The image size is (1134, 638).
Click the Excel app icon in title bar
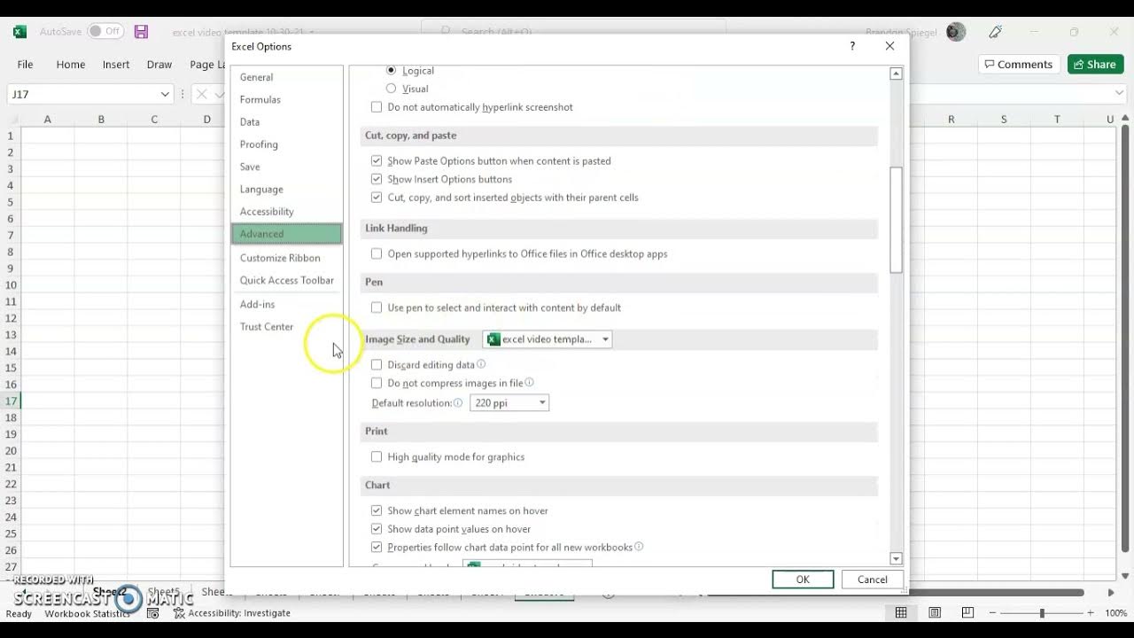click(x=19, y=32)
